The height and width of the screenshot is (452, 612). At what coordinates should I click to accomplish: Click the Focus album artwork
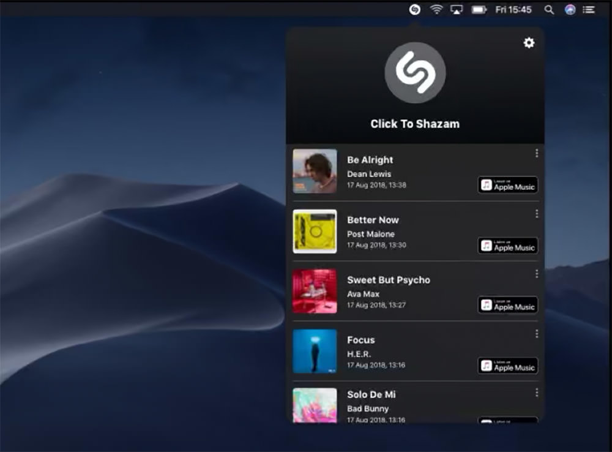[x=315, y=351]
